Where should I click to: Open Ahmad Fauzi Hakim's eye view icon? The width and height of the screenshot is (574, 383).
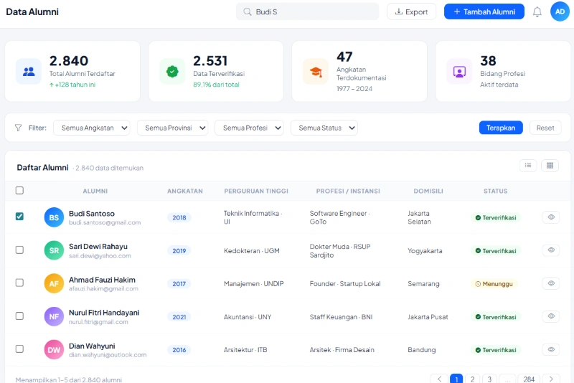[x=550, y=283]
